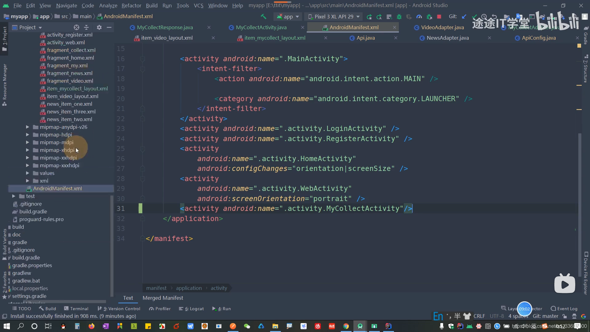Open the Gradle side panel
This screenshot has height=332, width=590.
click(x=586, y=35)
